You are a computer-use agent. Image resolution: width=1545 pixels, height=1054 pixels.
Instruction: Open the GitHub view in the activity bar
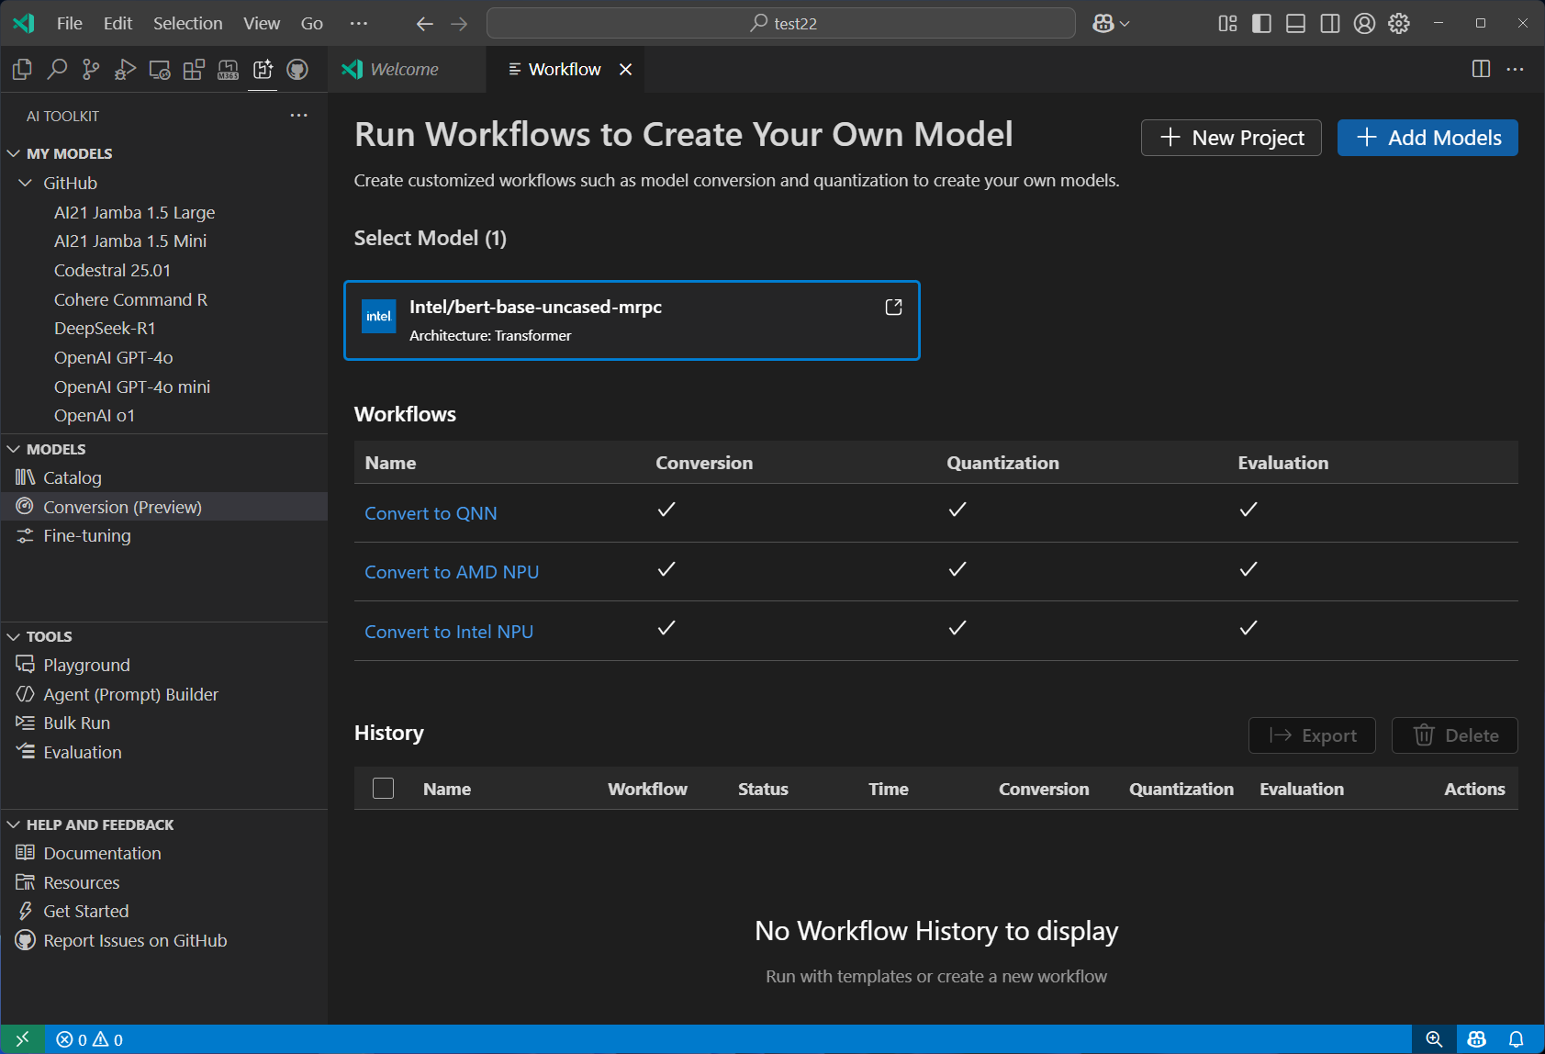pyautogui.click(x=297, y=69)
